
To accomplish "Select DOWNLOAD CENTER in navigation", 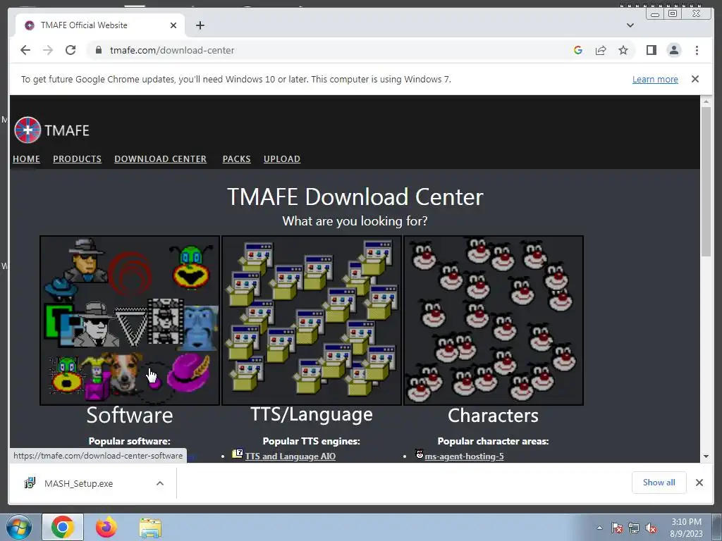I will (160, 158).
